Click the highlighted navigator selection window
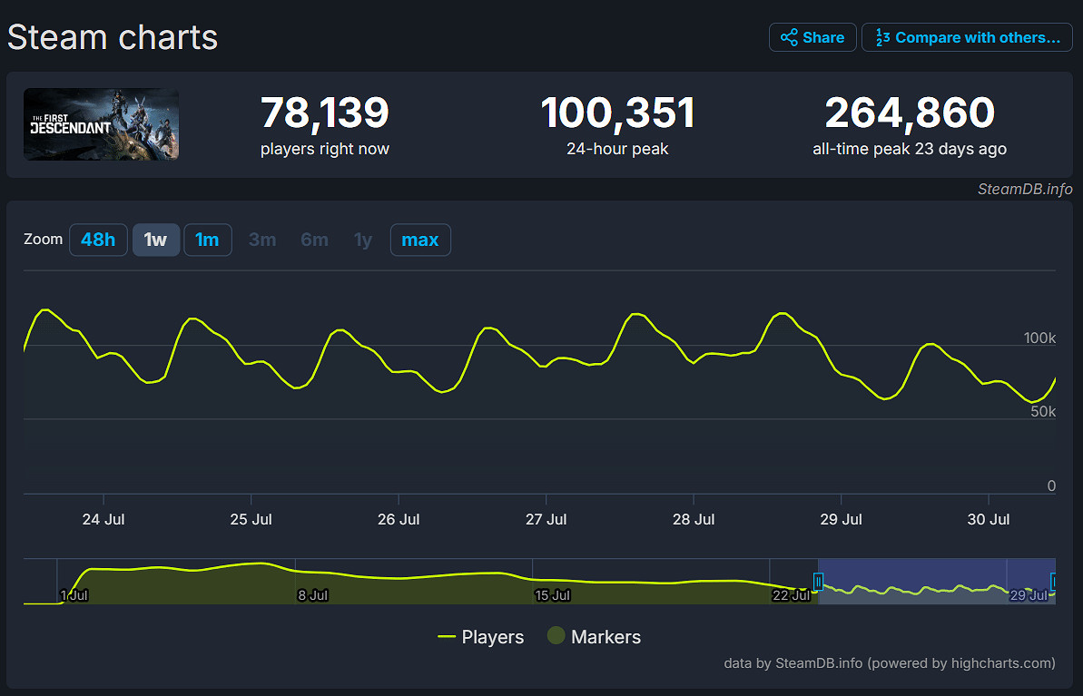The height and width of the screenshot is (696, 1083). point(935,576)
